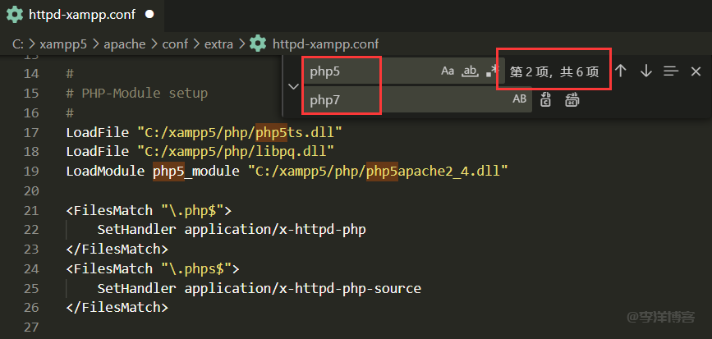Screen dimensions: 712x339
Task: Toggle Match Whole Word option
Action: tap(470, 71)
